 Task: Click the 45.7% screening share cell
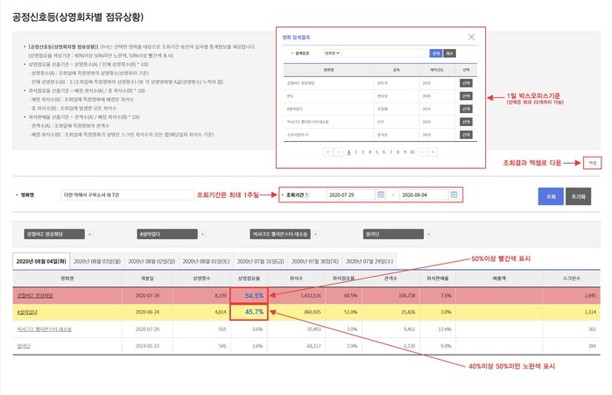pos(249,312)
